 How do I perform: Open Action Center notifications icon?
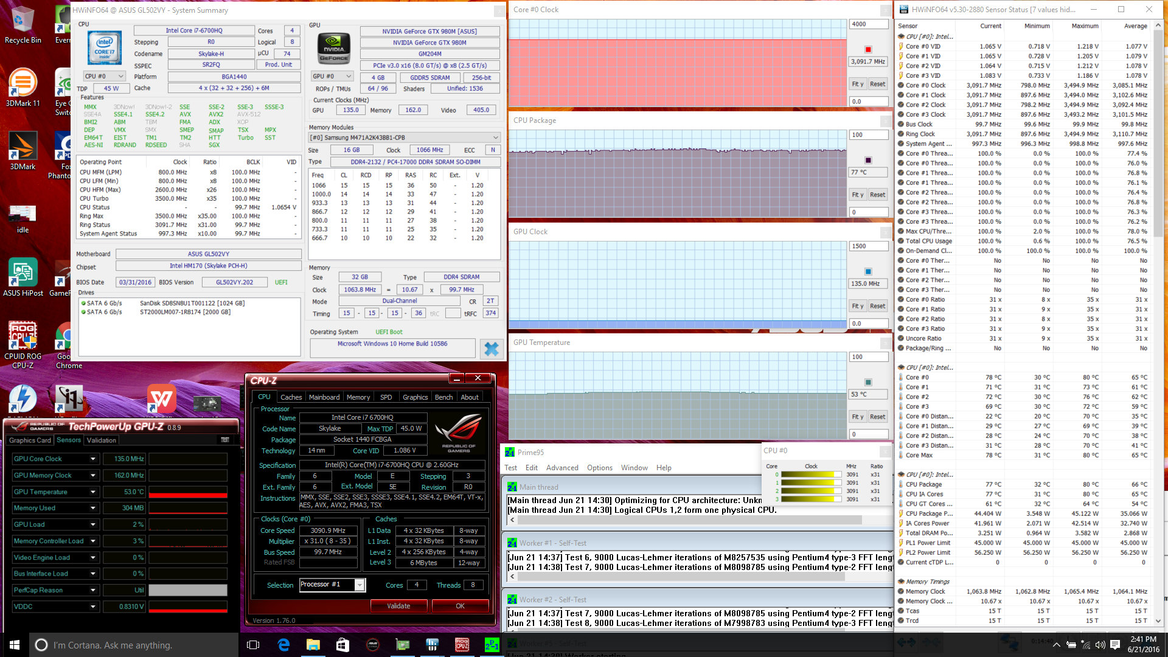(1115, 645)
